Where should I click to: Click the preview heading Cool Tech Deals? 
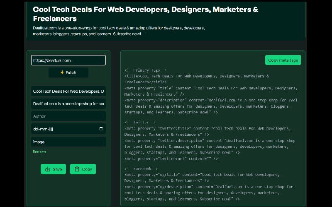[x=146, y=14]
